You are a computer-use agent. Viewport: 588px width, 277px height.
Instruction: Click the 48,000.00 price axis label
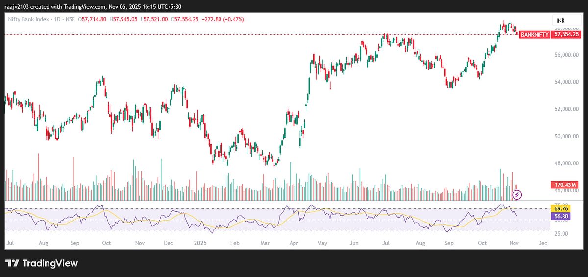coord(566,163)
